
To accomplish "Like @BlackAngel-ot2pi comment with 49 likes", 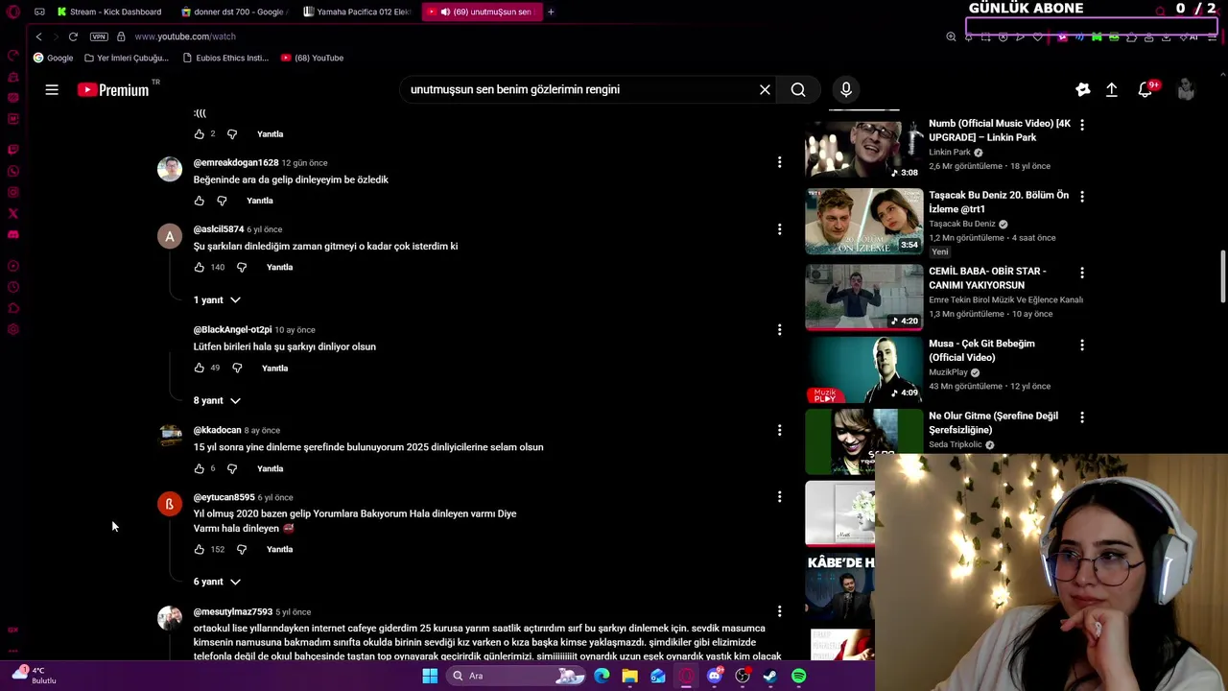I will (x=200, y=368).
